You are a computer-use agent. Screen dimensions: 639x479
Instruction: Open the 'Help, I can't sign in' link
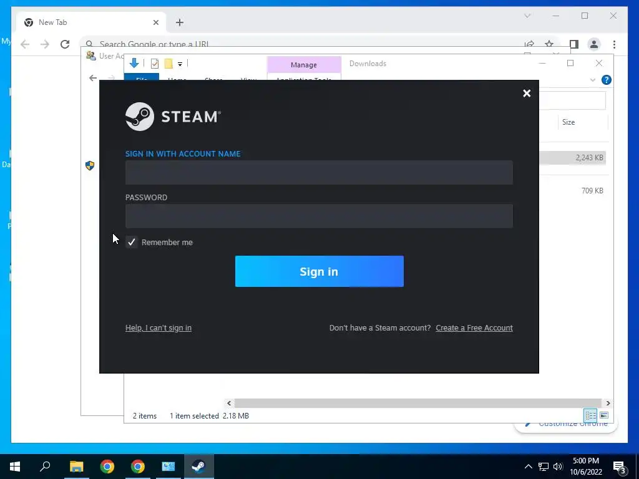pos(158,328)
